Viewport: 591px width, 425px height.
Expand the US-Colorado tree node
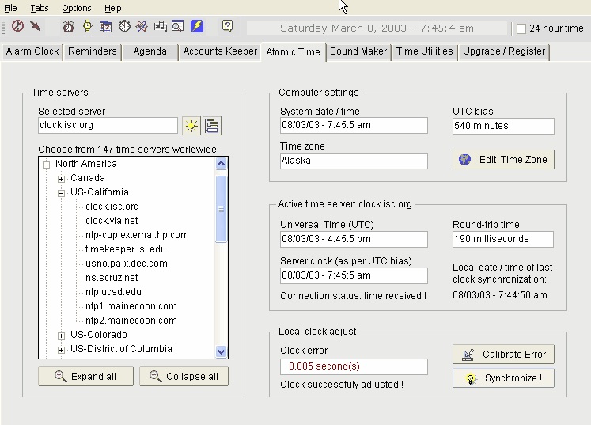click(x=62, y=335)
